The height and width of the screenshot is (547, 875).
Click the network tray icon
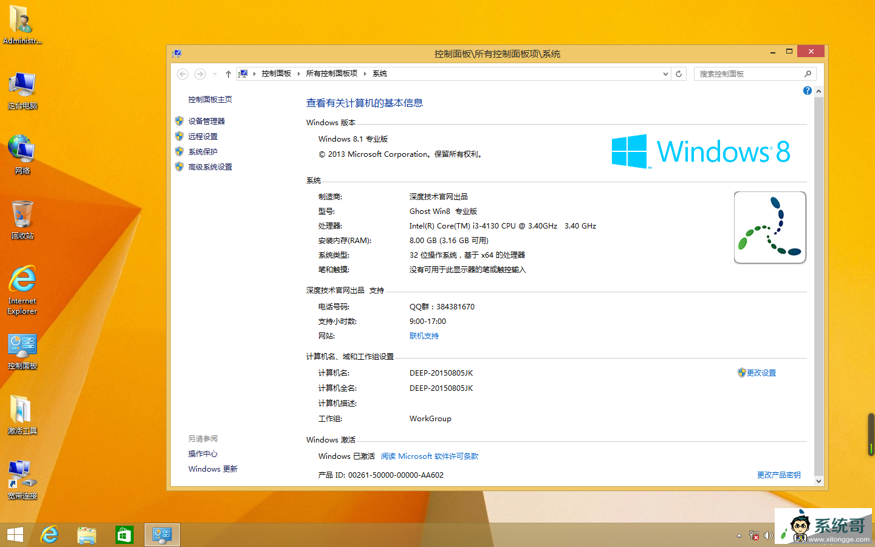coord(754,535)
